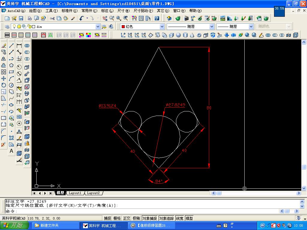Toggle 栅格 grid display in status bar
Image resolution: width=307 pixels, height=230 pixels.
coord(117,218)
